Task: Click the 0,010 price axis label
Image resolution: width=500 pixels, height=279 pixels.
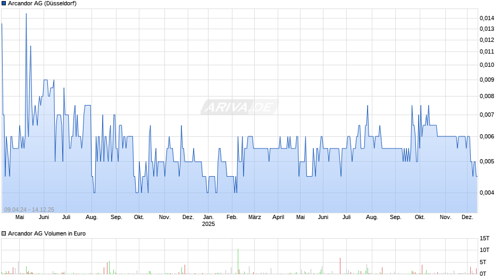Action: click(x=487, y=65)
